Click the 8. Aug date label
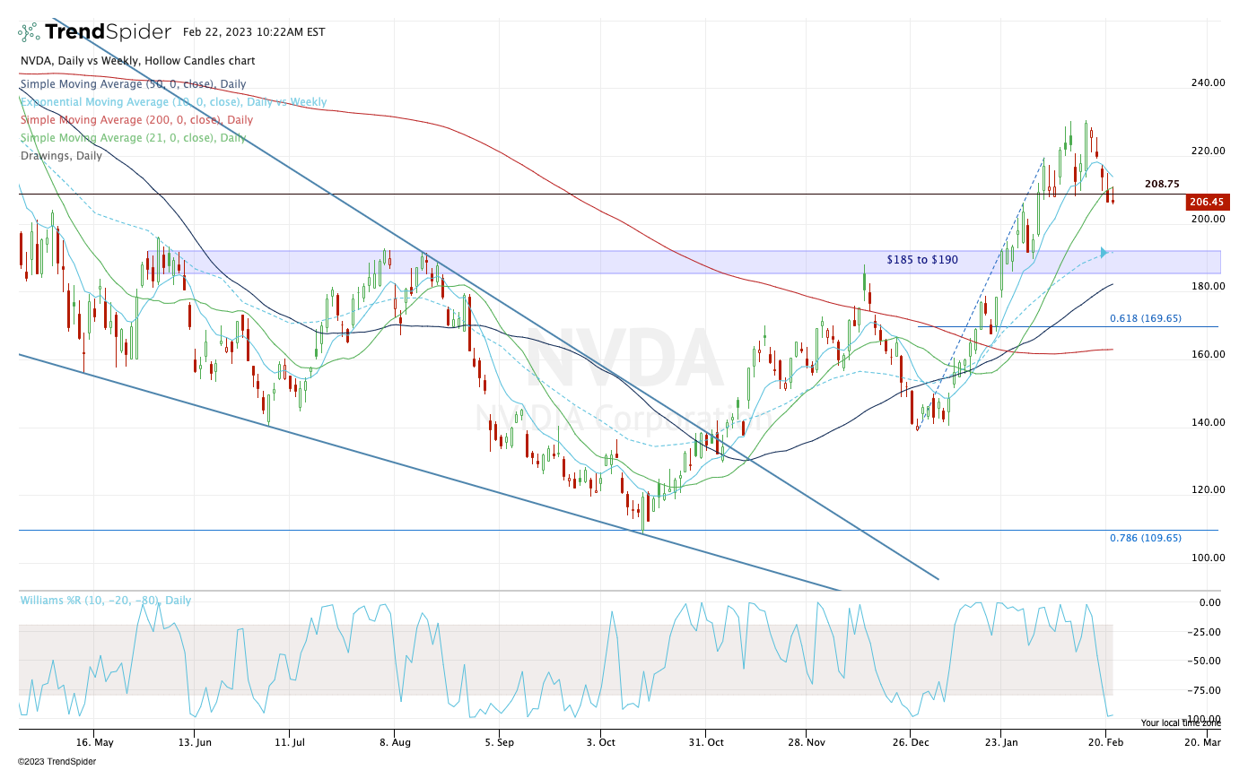Screen dimensions: 1248x770 394,742
